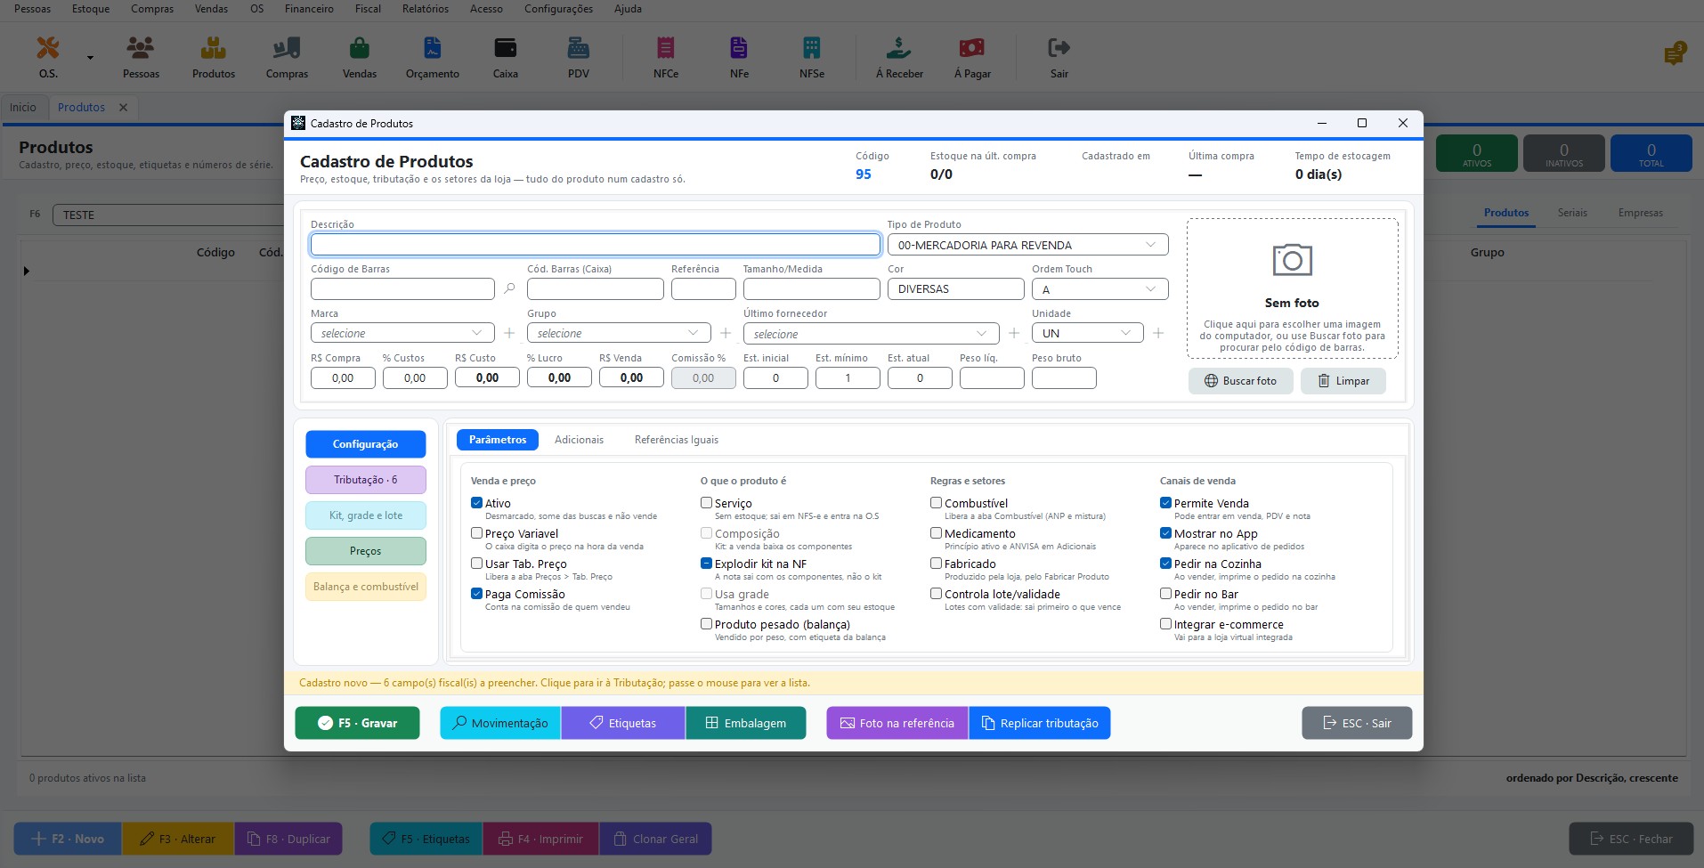Enable the Preço Variavel checkbox
This screenshot has height=868, width=1704.
click(476, 533)
